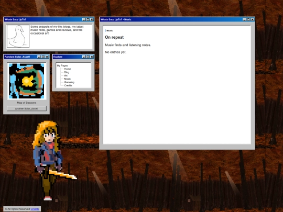Image resolution: width=283 pixels, height=212 pixels.
Task: Minimize the Music window
Action: [x=244, y=19]
